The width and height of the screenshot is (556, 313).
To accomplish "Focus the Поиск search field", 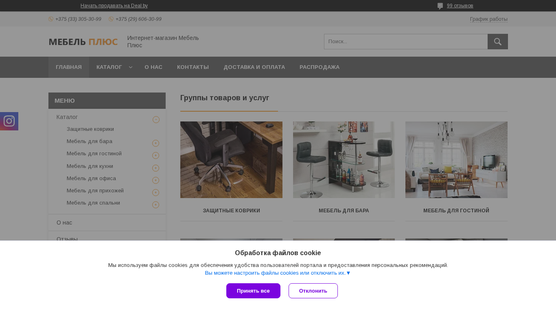I will click(406, 42).
